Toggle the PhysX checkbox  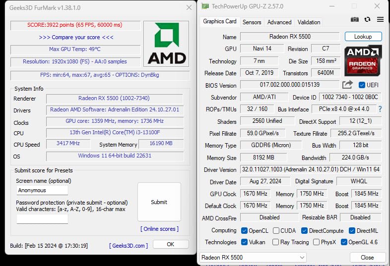pyautogui.click(x=316, y=242)
